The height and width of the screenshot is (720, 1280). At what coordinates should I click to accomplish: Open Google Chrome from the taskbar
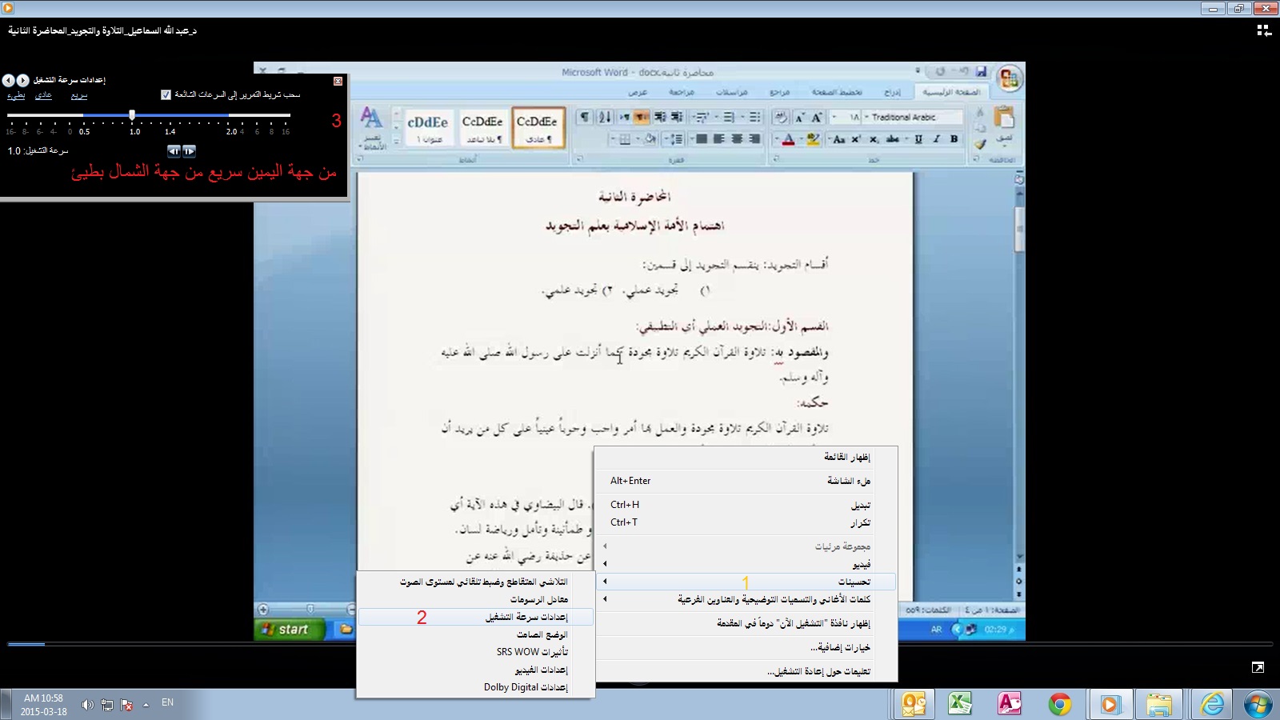[1060, 704]
